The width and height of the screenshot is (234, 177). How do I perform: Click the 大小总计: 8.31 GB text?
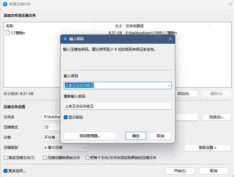tap(19, 94)
